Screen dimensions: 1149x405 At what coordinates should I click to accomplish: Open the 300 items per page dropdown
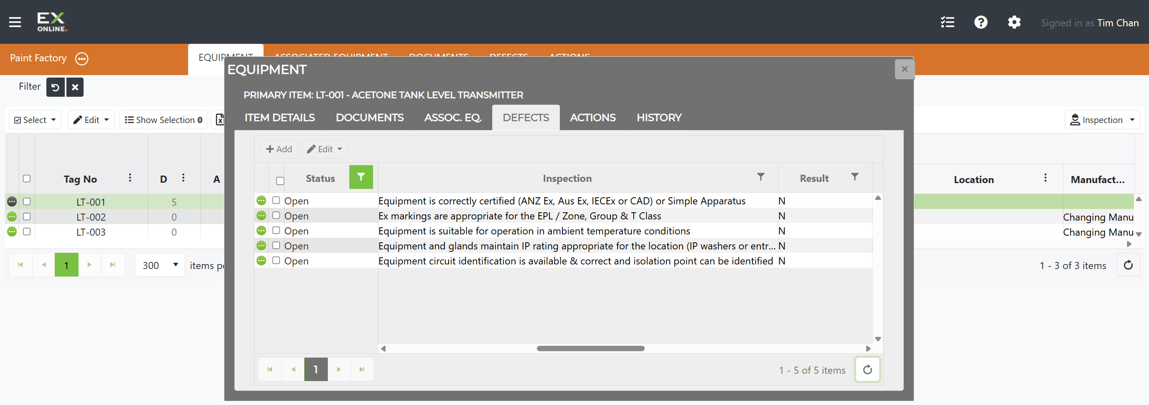160,265
